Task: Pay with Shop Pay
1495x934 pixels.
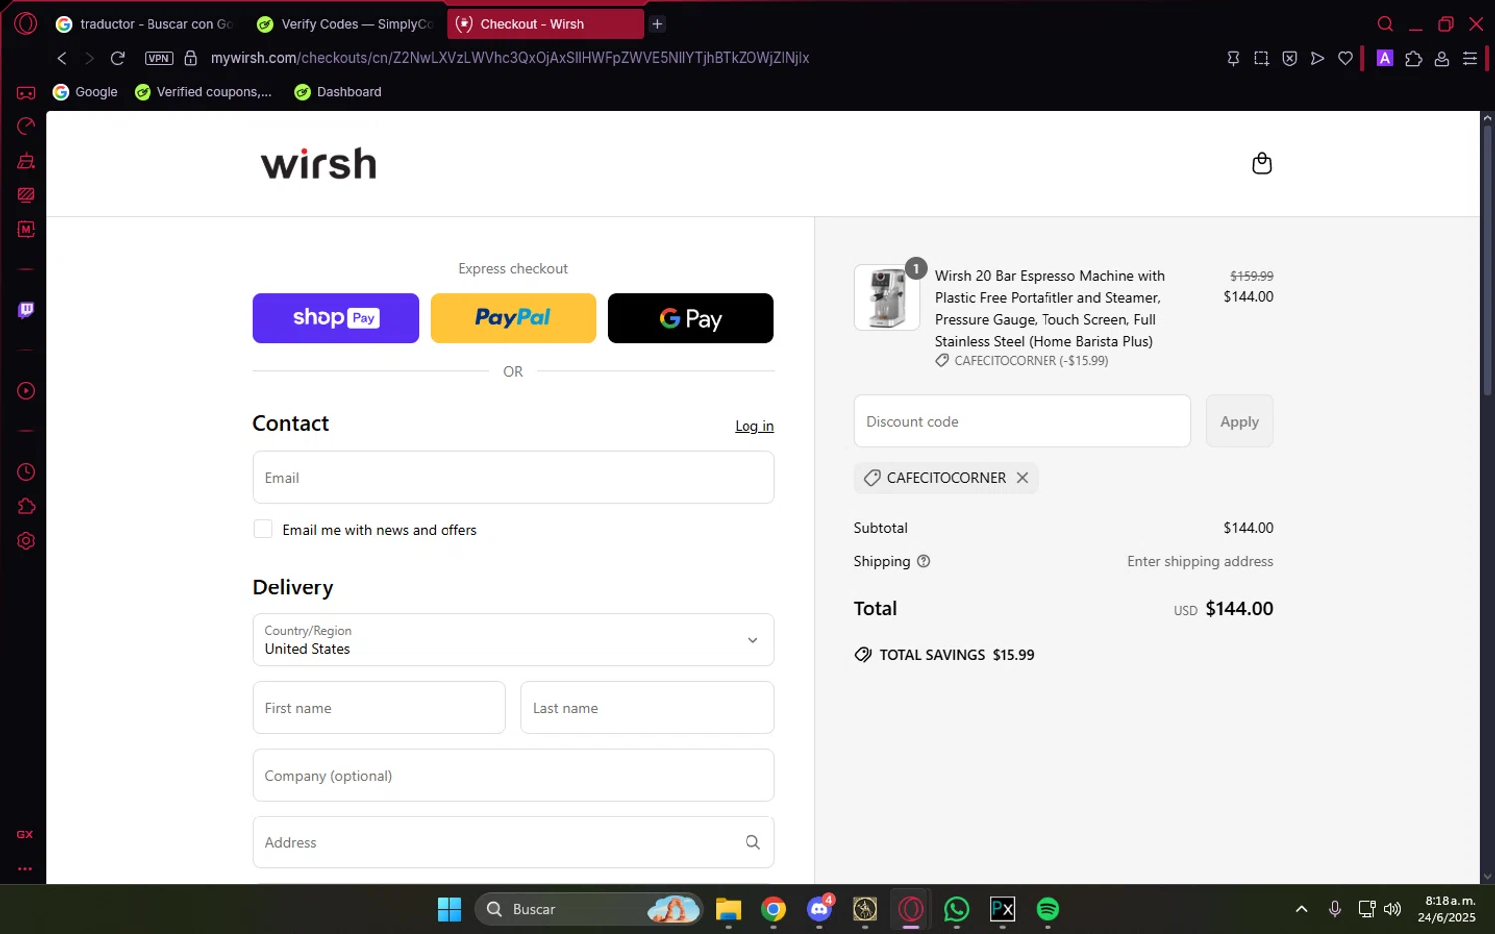Action: point(335,318)
